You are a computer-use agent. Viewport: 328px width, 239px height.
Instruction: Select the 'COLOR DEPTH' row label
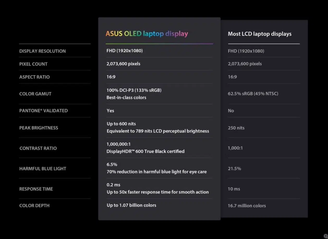pos(34,205)
